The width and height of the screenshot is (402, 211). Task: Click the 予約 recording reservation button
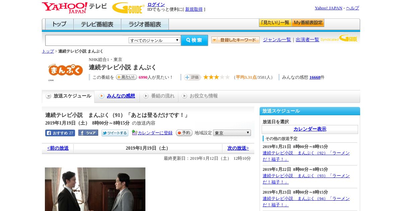[x=184, y=133]
